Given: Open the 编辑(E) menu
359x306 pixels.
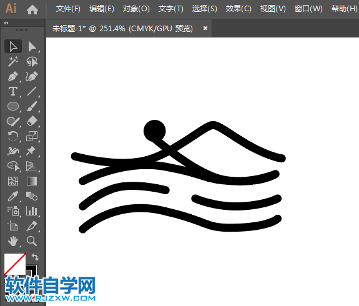Looking at the screenshot, I should pyautogui.click(x=101, y=9).
